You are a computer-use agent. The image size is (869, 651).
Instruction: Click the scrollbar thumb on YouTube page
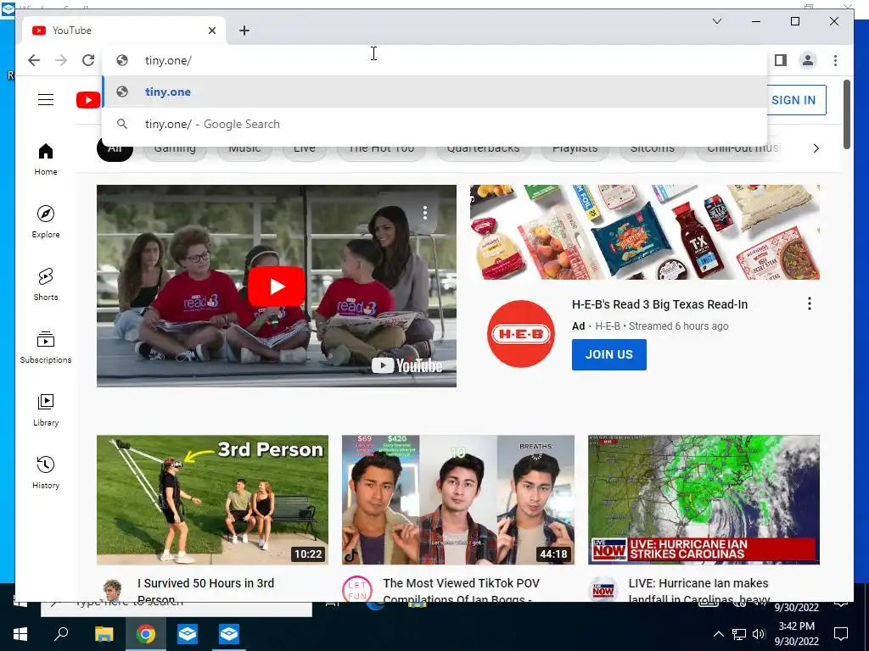846,114
